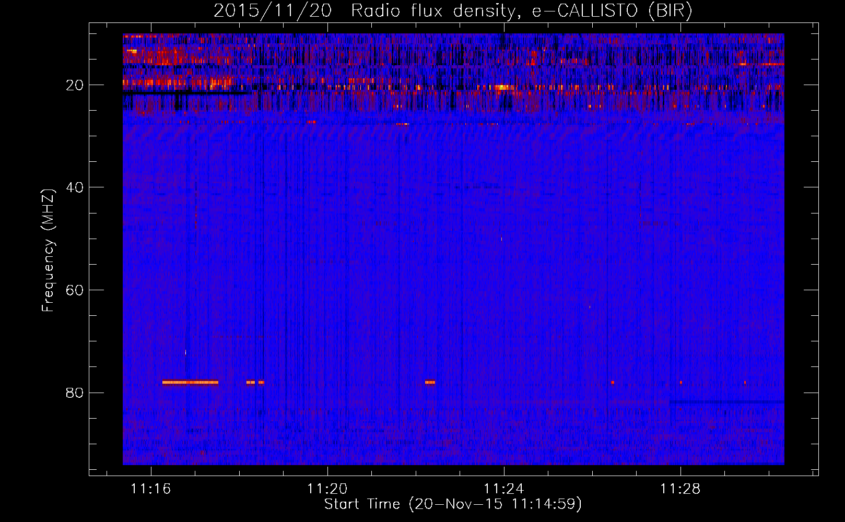Click the '60' frequency tick label
The image size is (845, 522).
[75, 290]
